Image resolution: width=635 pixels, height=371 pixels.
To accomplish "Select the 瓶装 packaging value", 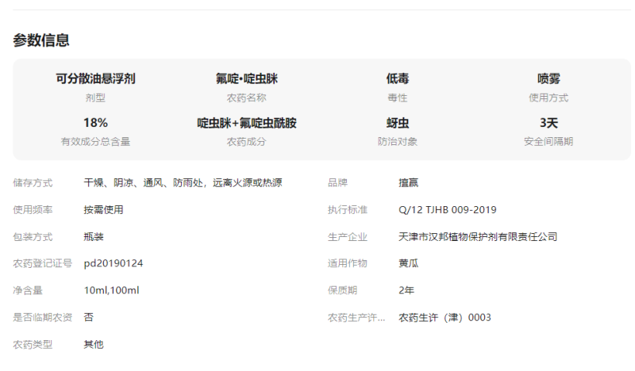I will coord(94,237).
